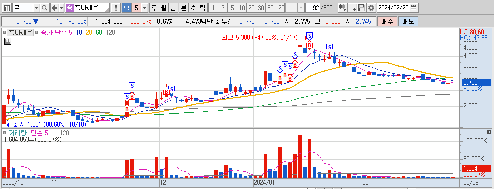Image resolution: width=494 pixels, height=189 pixels.
Task: Select interval '60' button
Action: pyautogui.click(x=270, y=8)
